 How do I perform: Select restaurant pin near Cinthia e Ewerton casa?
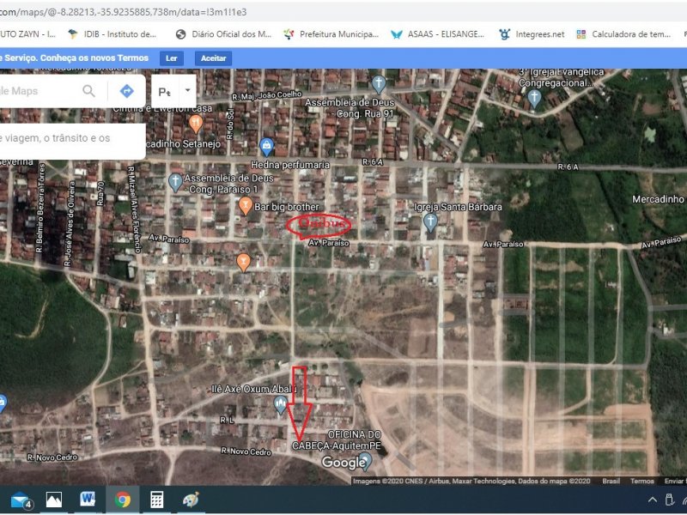pos(196,124)
